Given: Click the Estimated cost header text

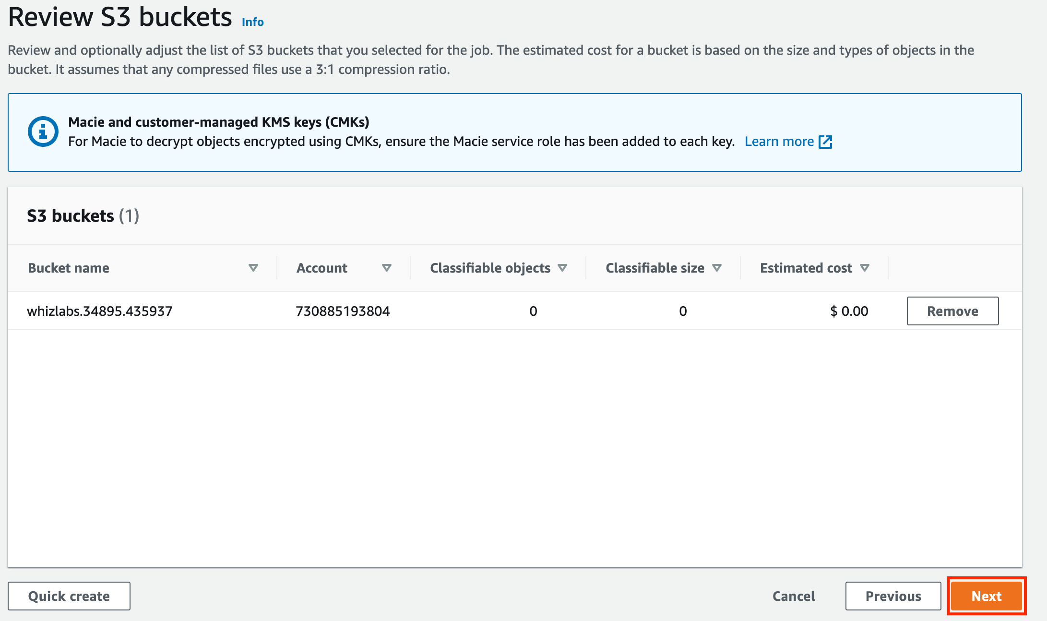Looking at the screenshot, I should (806, 268).
